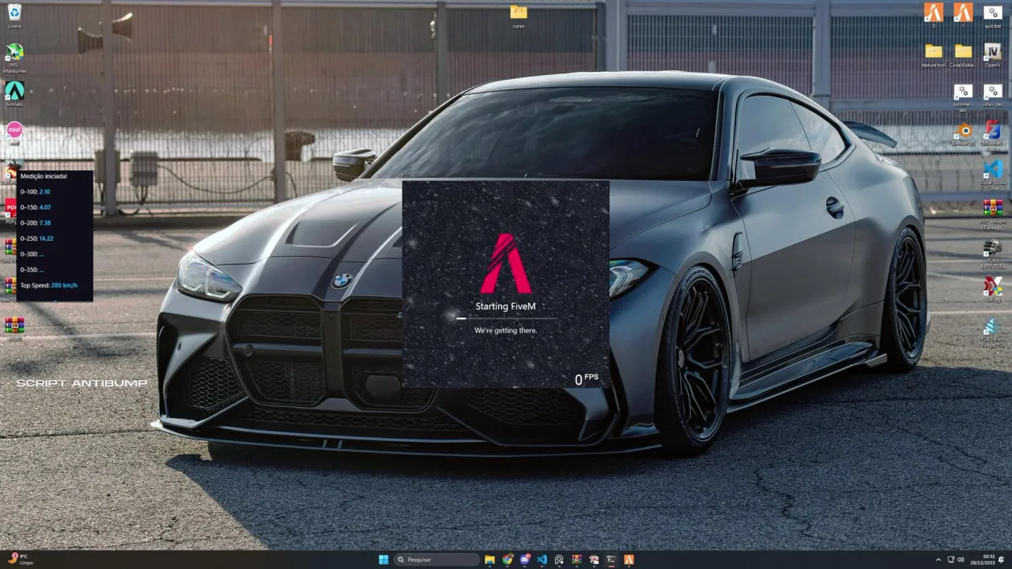Click the Pesquisar taskbar search box

point(437,560)
